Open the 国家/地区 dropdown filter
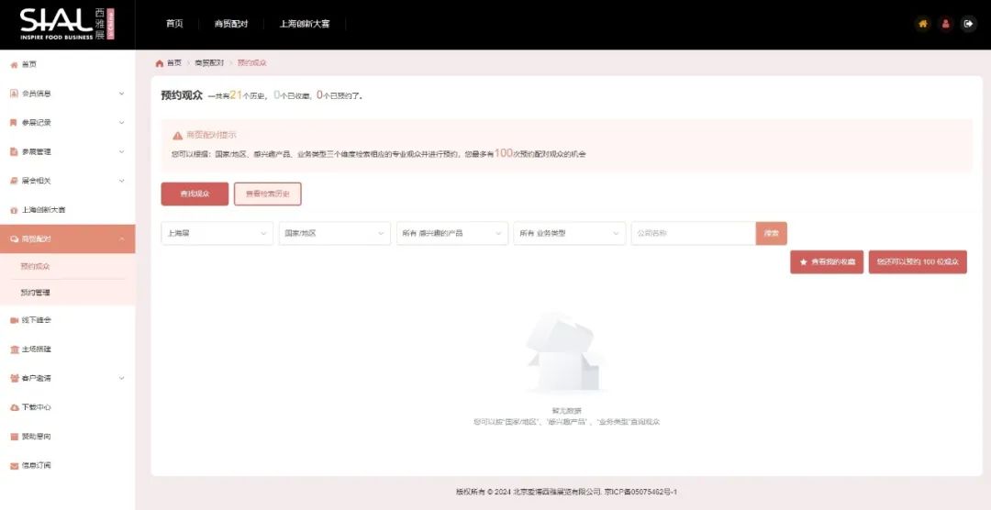This screenshot has height=510, width=991. pyautogui.click(x=334, y=234)
